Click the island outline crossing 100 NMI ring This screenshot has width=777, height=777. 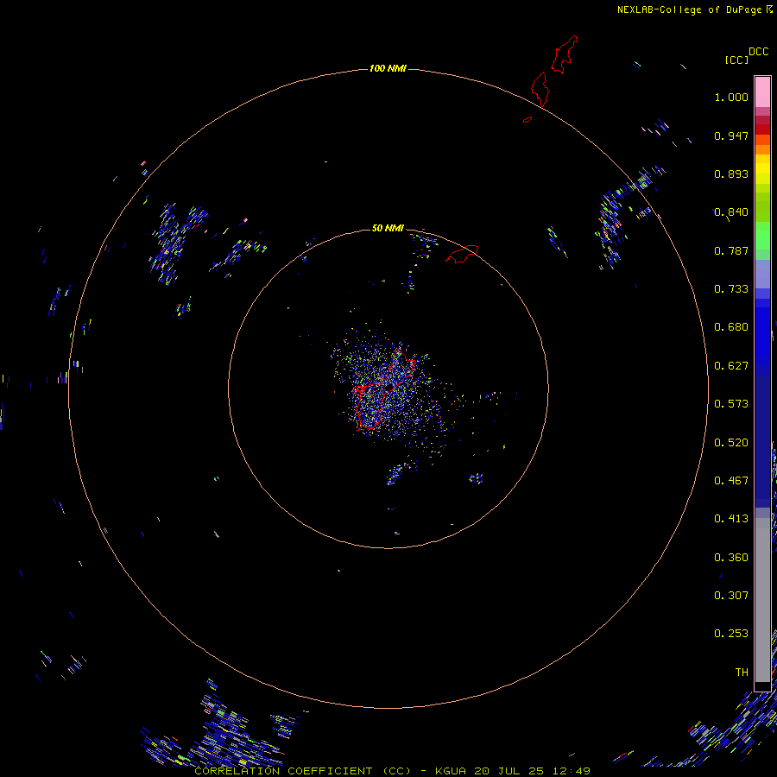point(540,89)
